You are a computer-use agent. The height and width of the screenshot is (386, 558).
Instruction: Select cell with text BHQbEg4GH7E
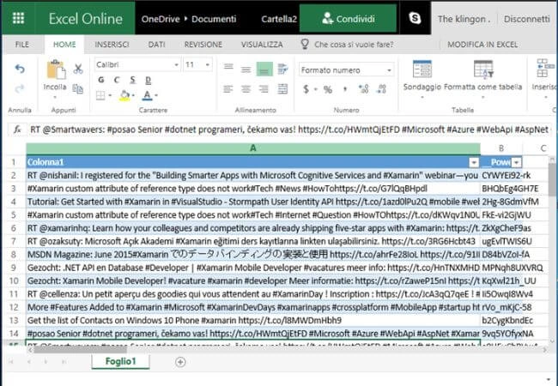[x=510, y=189]
